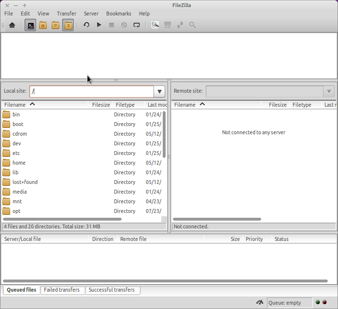Toggle local directory tree view
Viewport: 338px width, 309px height.
click(x=43, y=25)
